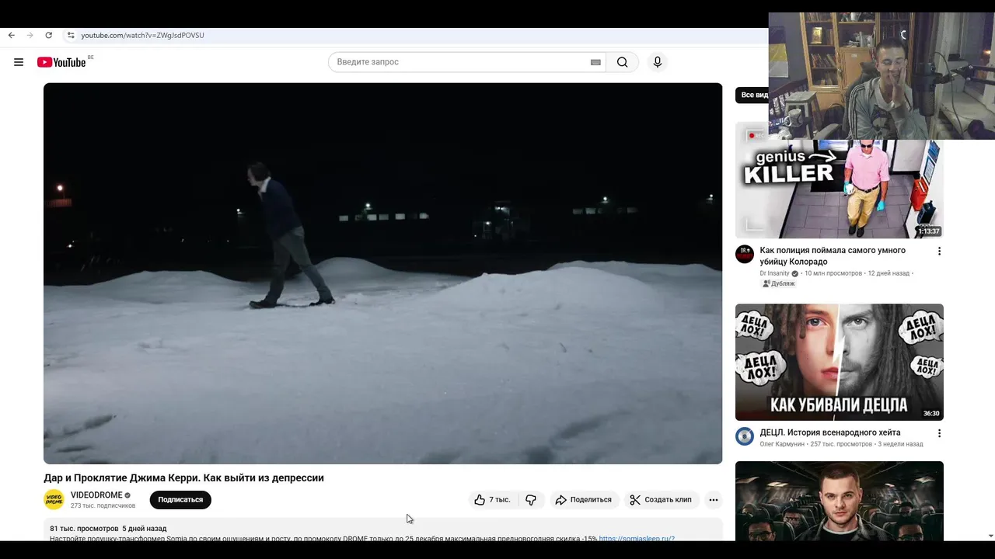Open the 'genius KILLER' video thumbnail
Viewport: 995px width, 559px height.
[840, 180]
